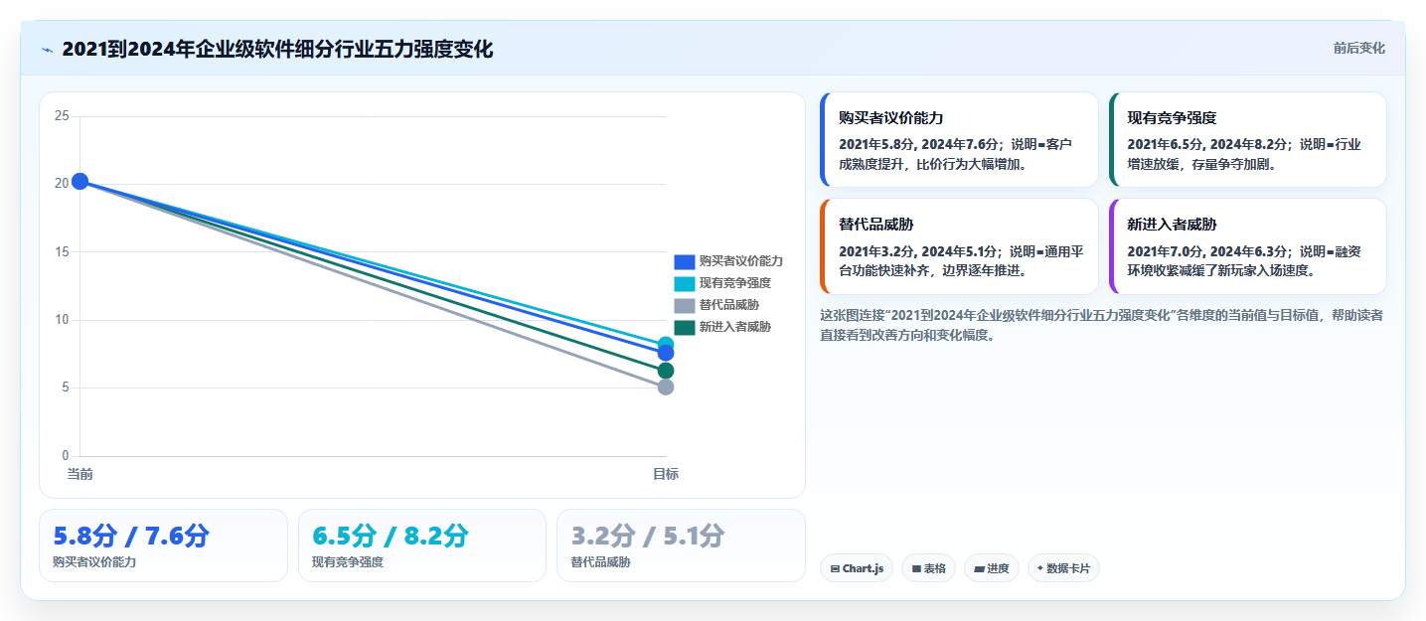Click the 3.2分 / 5.1分 stat card

pos(681,545)
